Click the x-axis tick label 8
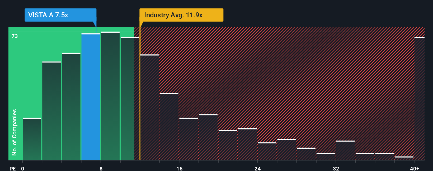 [101, 168]
